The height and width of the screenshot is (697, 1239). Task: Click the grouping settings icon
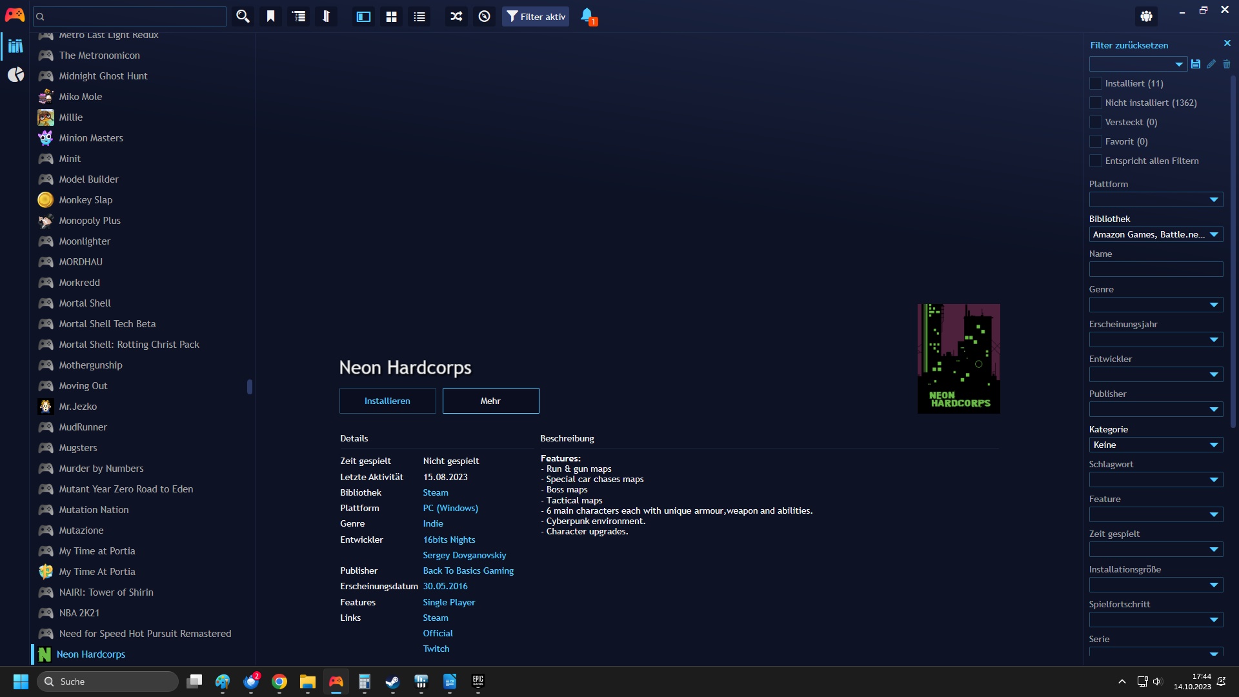299,17
